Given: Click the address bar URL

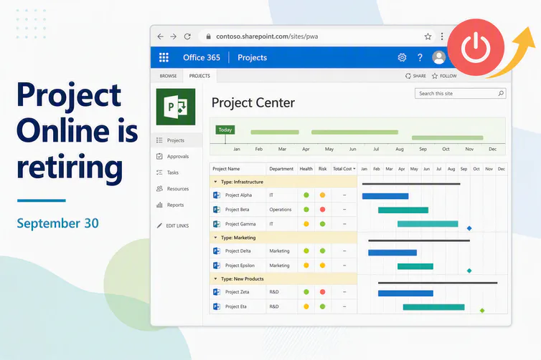Looking at the screenshot, I should click(x=267, y=37).
